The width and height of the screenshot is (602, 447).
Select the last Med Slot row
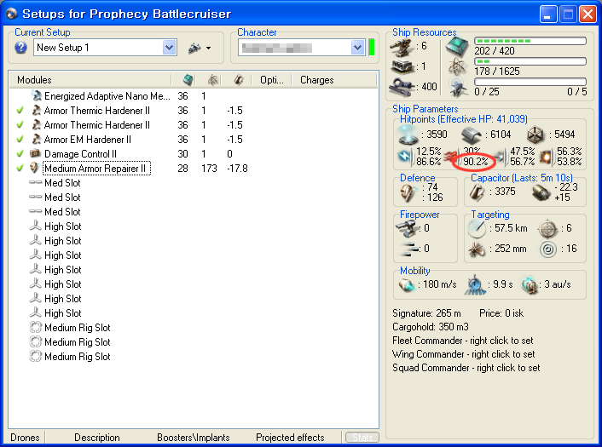(194, 212)
